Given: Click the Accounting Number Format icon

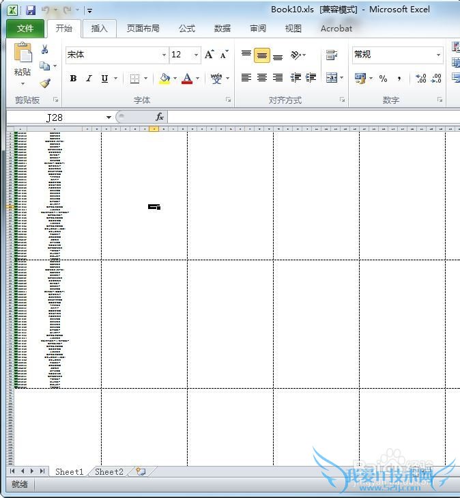Looking at the screenshot, I should pyautogui.click(x=360, y=78).
